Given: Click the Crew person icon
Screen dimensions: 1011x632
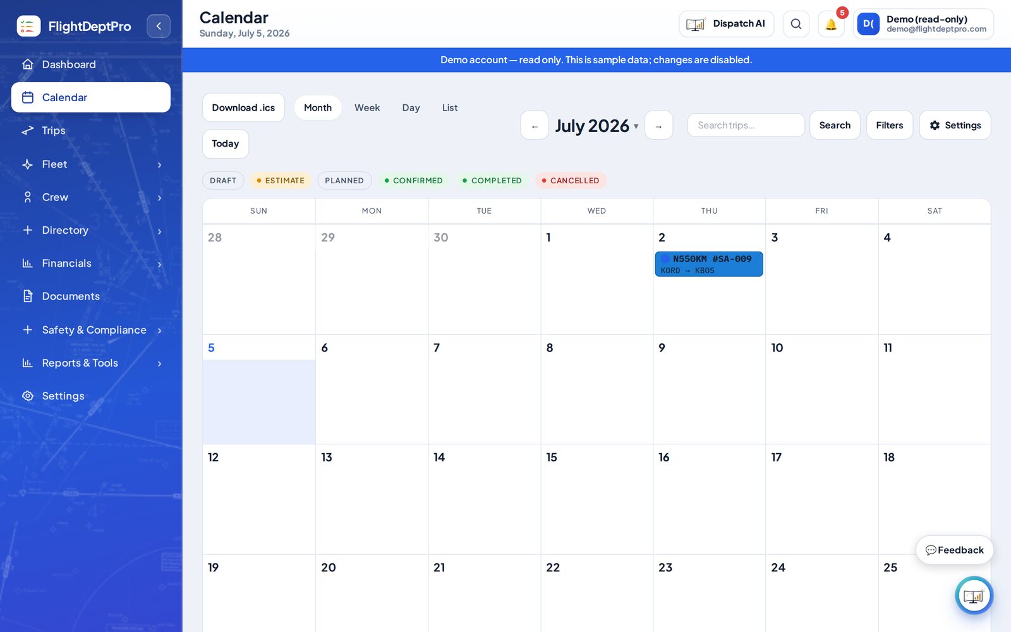Looking at the screenshot, I should pyautogui.click(x=27, y=197).
